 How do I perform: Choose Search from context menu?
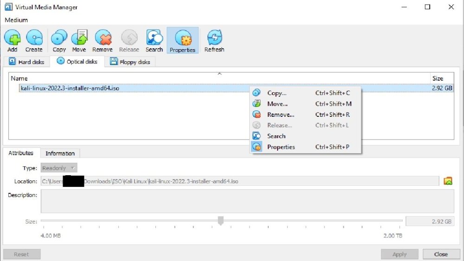(x=305, y=136)
